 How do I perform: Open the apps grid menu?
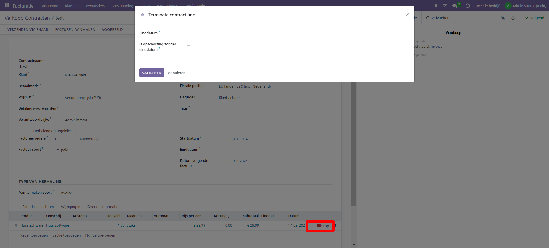[x=7, y=6]
